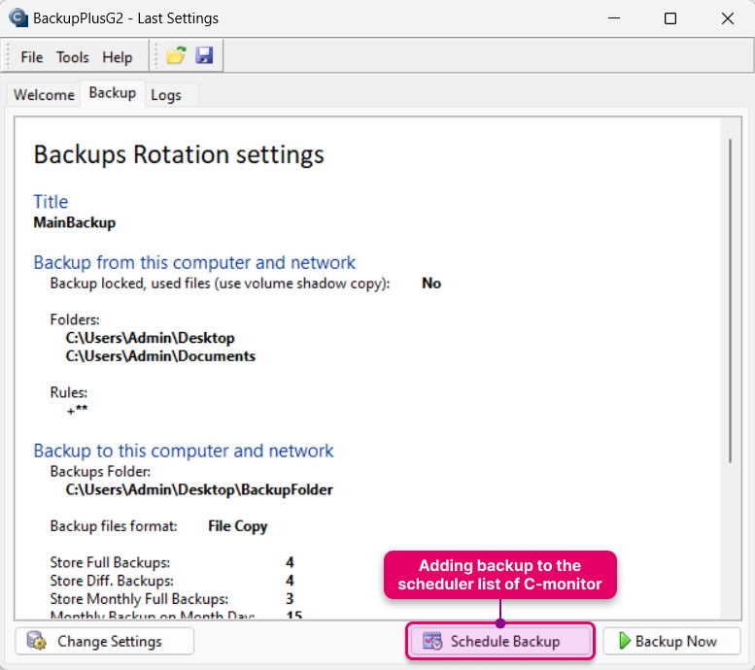The width and height of the screenshot is (755, 670).
Task: Maximize the BackupPlusG2 window
Action: (x=670, y=18)
